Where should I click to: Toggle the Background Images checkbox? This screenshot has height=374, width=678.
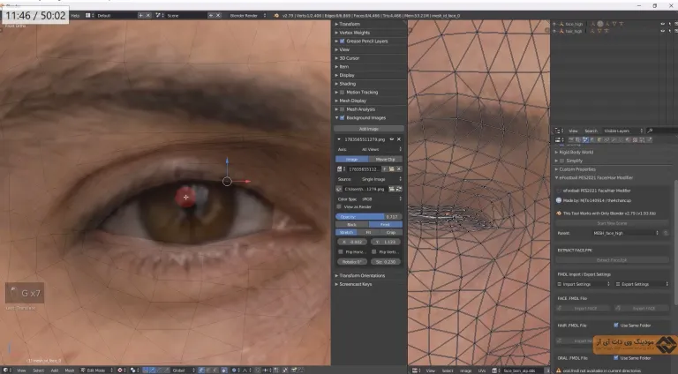tap(342, 117)
